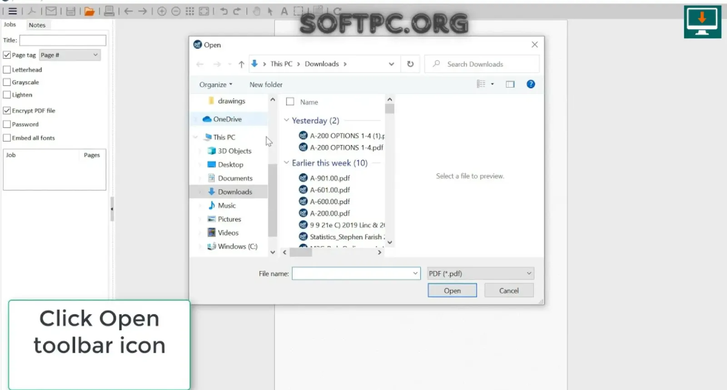Click the Up one level arrow
The image size is (727, 390).
click(x=241, y=64)
